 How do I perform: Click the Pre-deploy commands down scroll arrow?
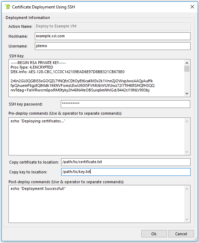187,152
